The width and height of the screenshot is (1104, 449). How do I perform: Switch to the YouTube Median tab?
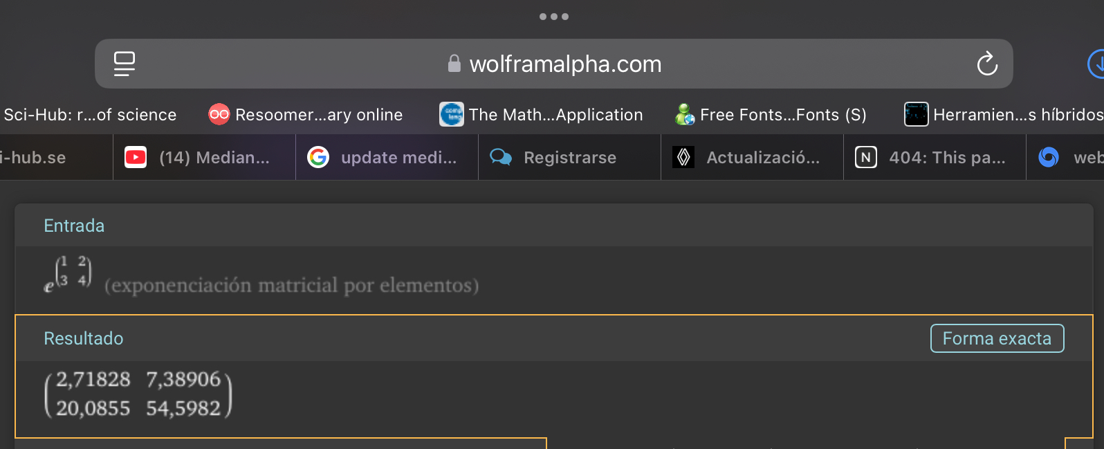(204, 158)
